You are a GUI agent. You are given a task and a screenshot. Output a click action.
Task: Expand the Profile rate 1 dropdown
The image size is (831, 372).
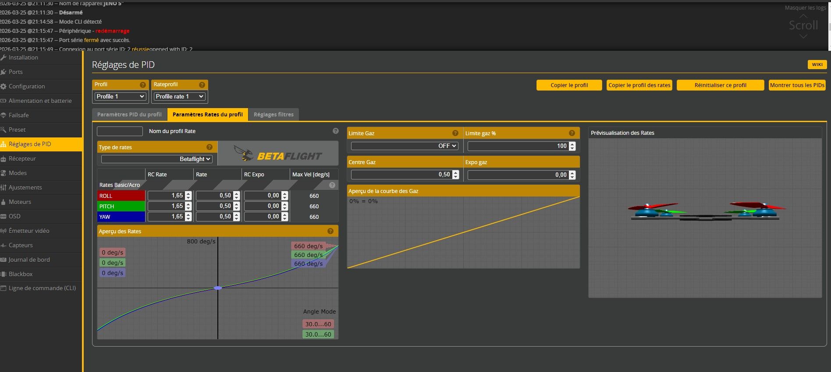(x=180, y=96)
